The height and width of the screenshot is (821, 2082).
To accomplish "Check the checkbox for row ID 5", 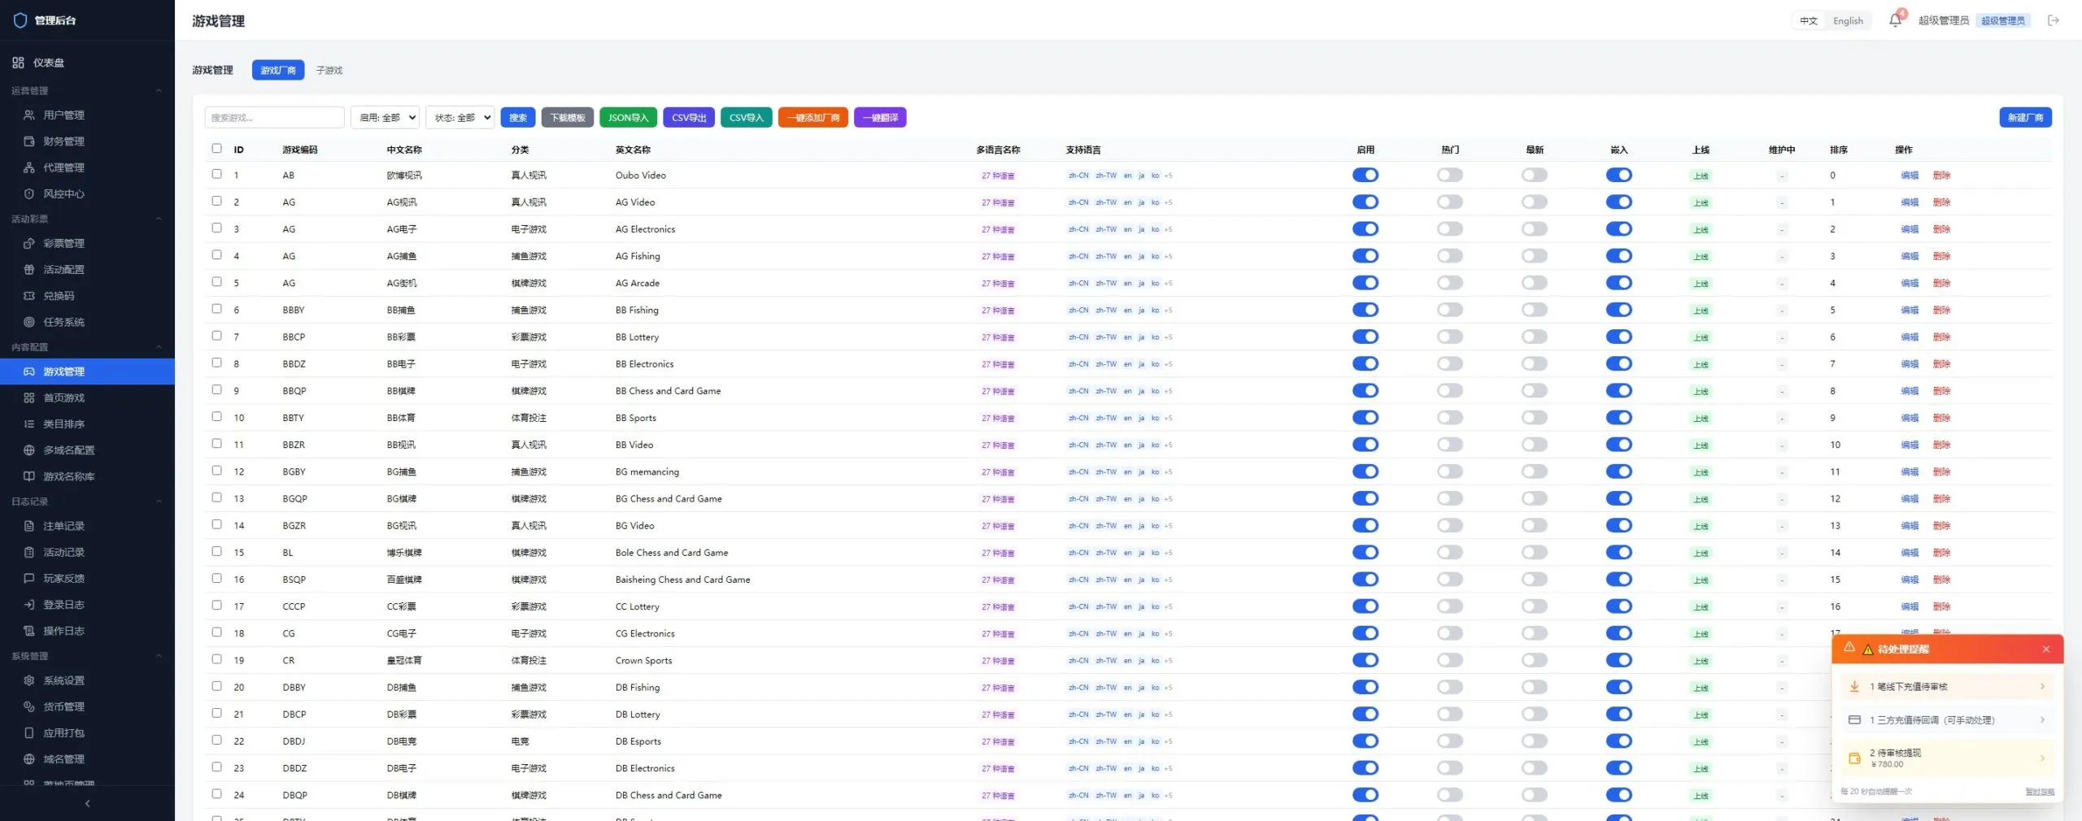I will tap(216, 281).
